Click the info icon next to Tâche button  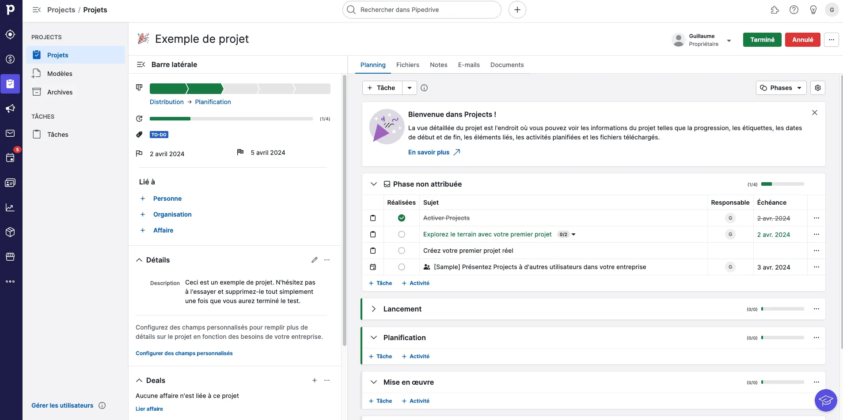pos(424,88)
